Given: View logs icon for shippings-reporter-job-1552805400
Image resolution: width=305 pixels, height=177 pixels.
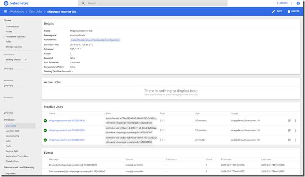Looking at the screenshot, I should pyautogui.click(x=289, y=120).
